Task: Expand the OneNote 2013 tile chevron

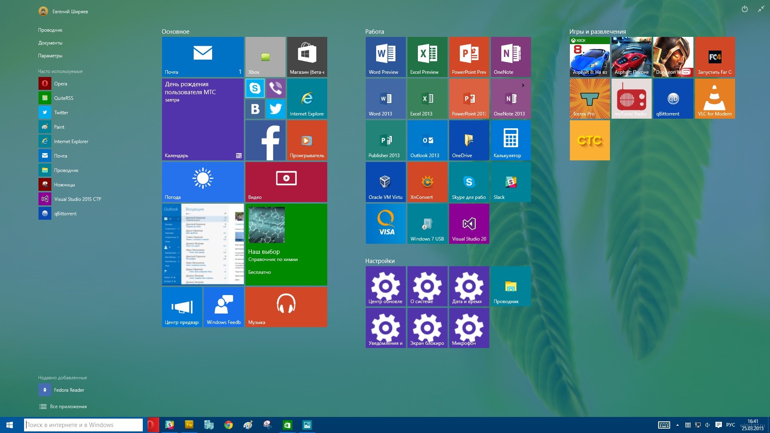Action: coord(523,85)
